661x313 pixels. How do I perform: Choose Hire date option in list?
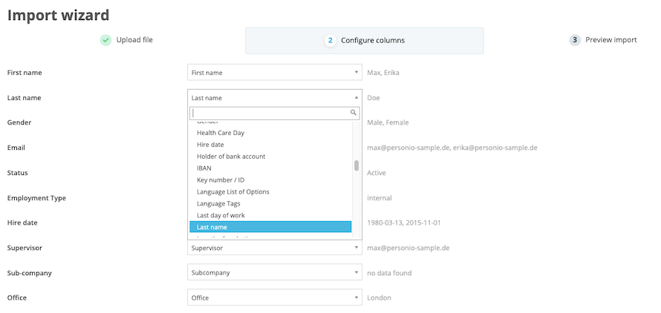(210, 145)
